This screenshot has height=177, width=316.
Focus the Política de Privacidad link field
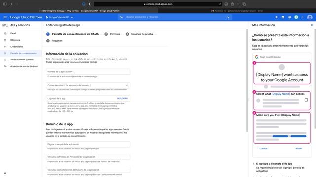88,157
